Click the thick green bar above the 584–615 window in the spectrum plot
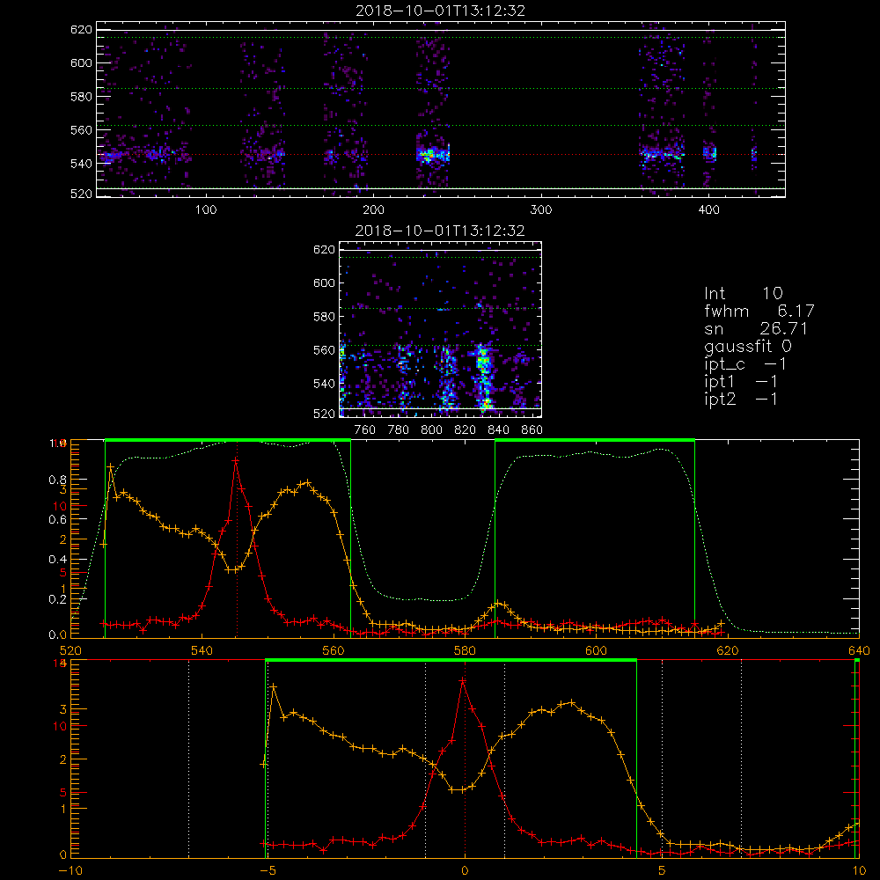The width and height of the screenshot is (880, 880). click(x=595, y=440)
